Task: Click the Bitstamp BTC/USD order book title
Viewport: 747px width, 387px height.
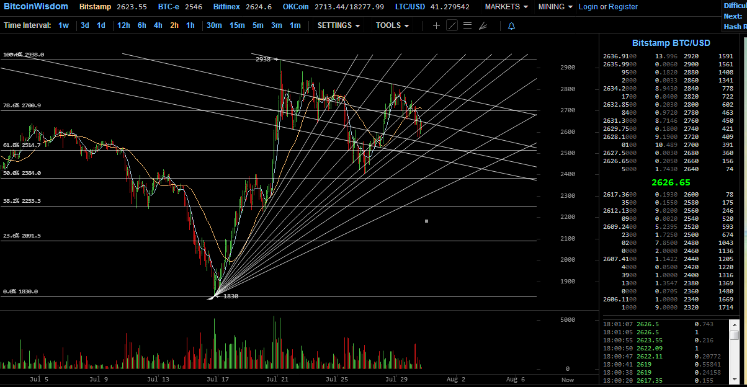Action: click(671, 43)
